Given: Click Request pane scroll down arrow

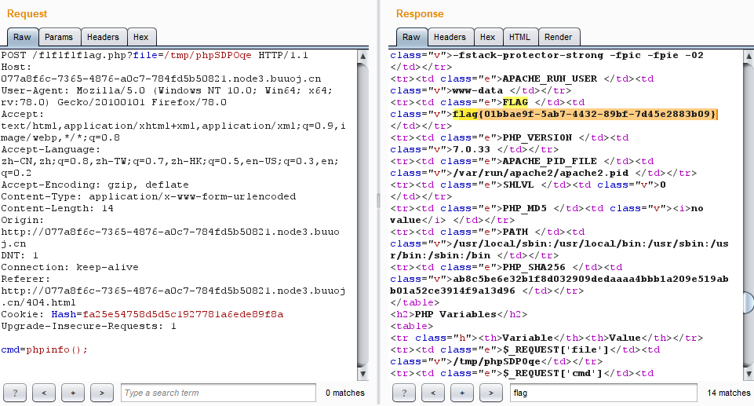Looking at the screenshot, I should coord(363,374).
